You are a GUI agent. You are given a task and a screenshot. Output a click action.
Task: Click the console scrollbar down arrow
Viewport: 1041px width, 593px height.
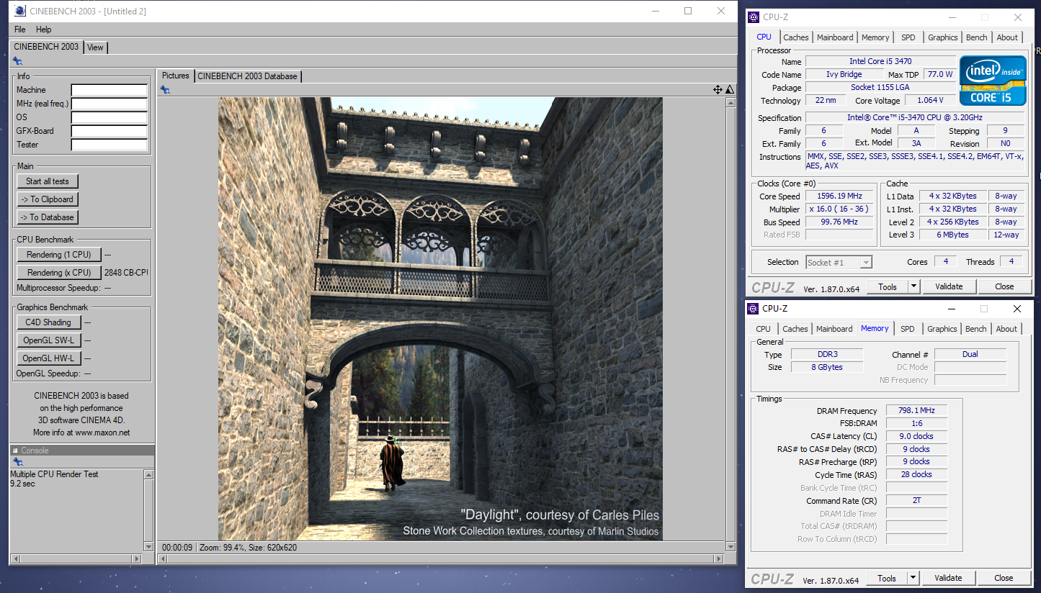149,547
